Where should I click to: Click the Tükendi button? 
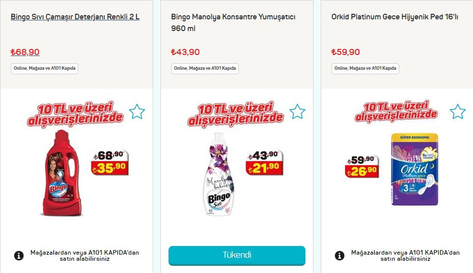click(237, 256)
